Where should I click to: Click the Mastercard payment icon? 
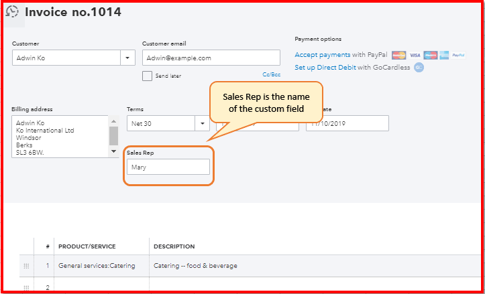click(398, 56)
